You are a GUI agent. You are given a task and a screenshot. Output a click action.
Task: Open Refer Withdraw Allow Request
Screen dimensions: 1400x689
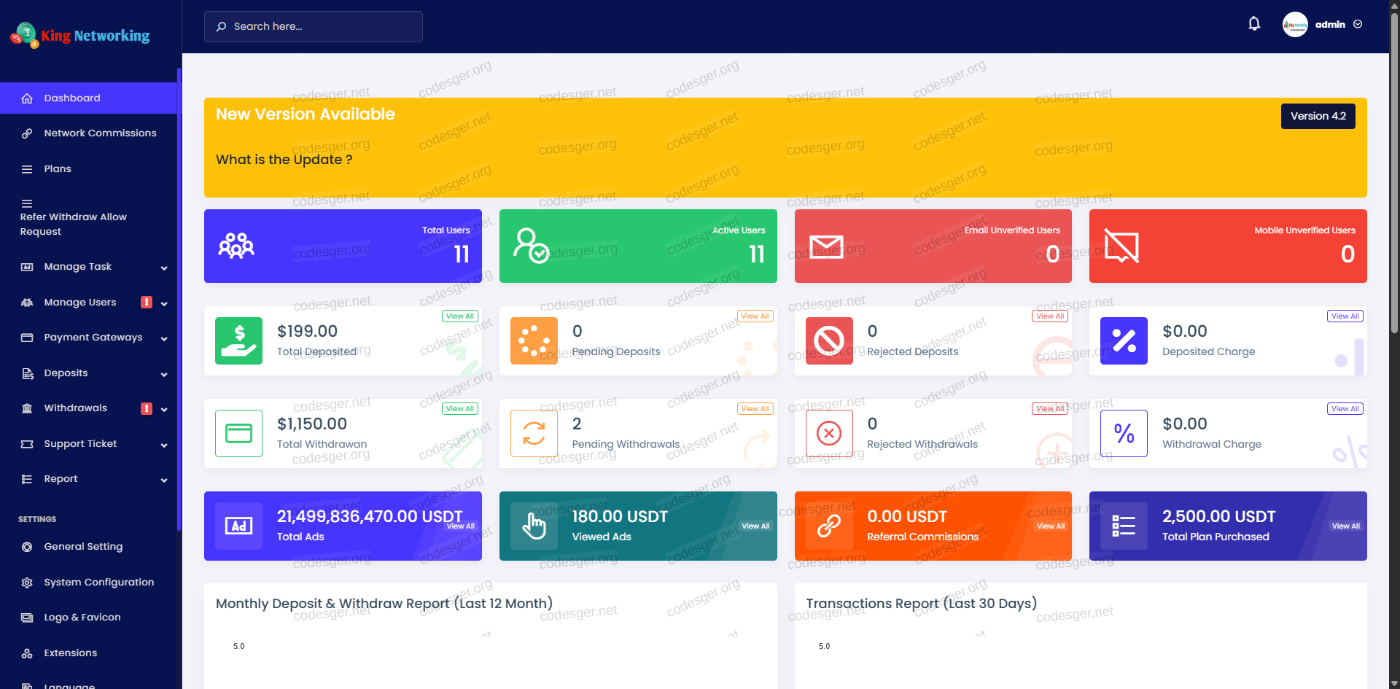[73, 224]
